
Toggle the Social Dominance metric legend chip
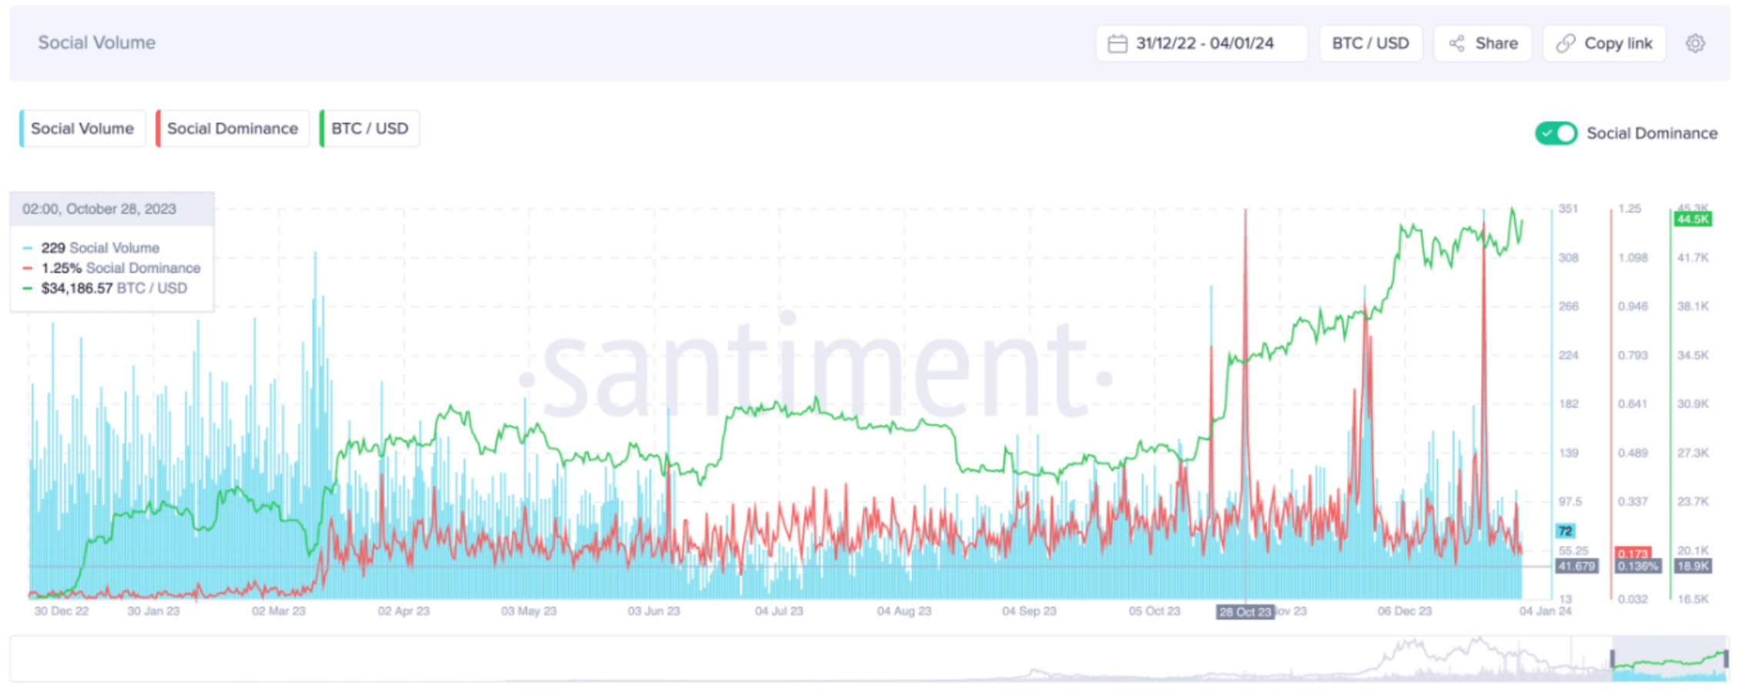232,129
